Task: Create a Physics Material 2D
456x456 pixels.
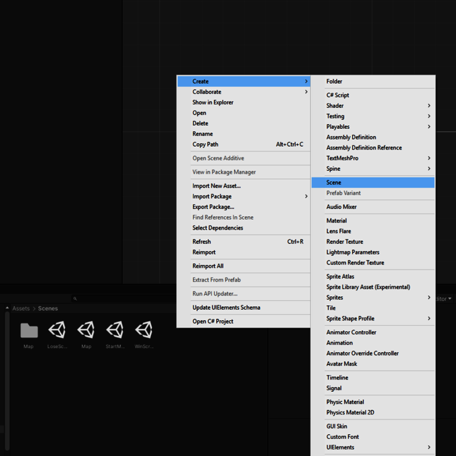Action: point(373,413)
